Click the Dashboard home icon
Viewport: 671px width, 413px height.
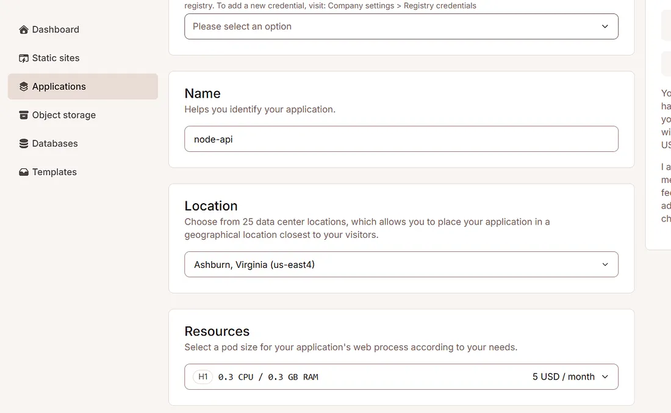(23, 29)
